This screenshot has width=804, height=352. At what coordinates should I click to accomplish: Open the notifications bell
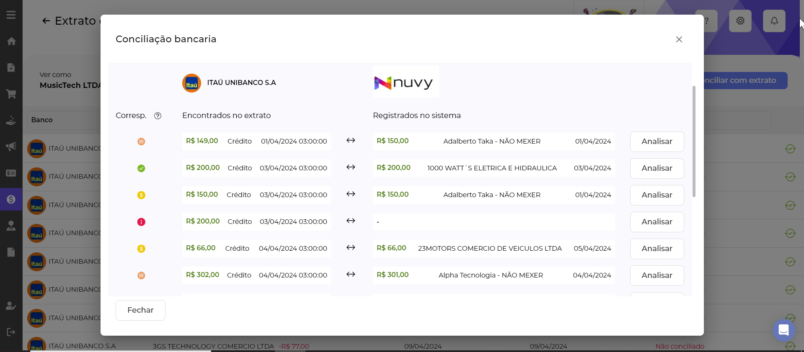[x=774, y=21]
